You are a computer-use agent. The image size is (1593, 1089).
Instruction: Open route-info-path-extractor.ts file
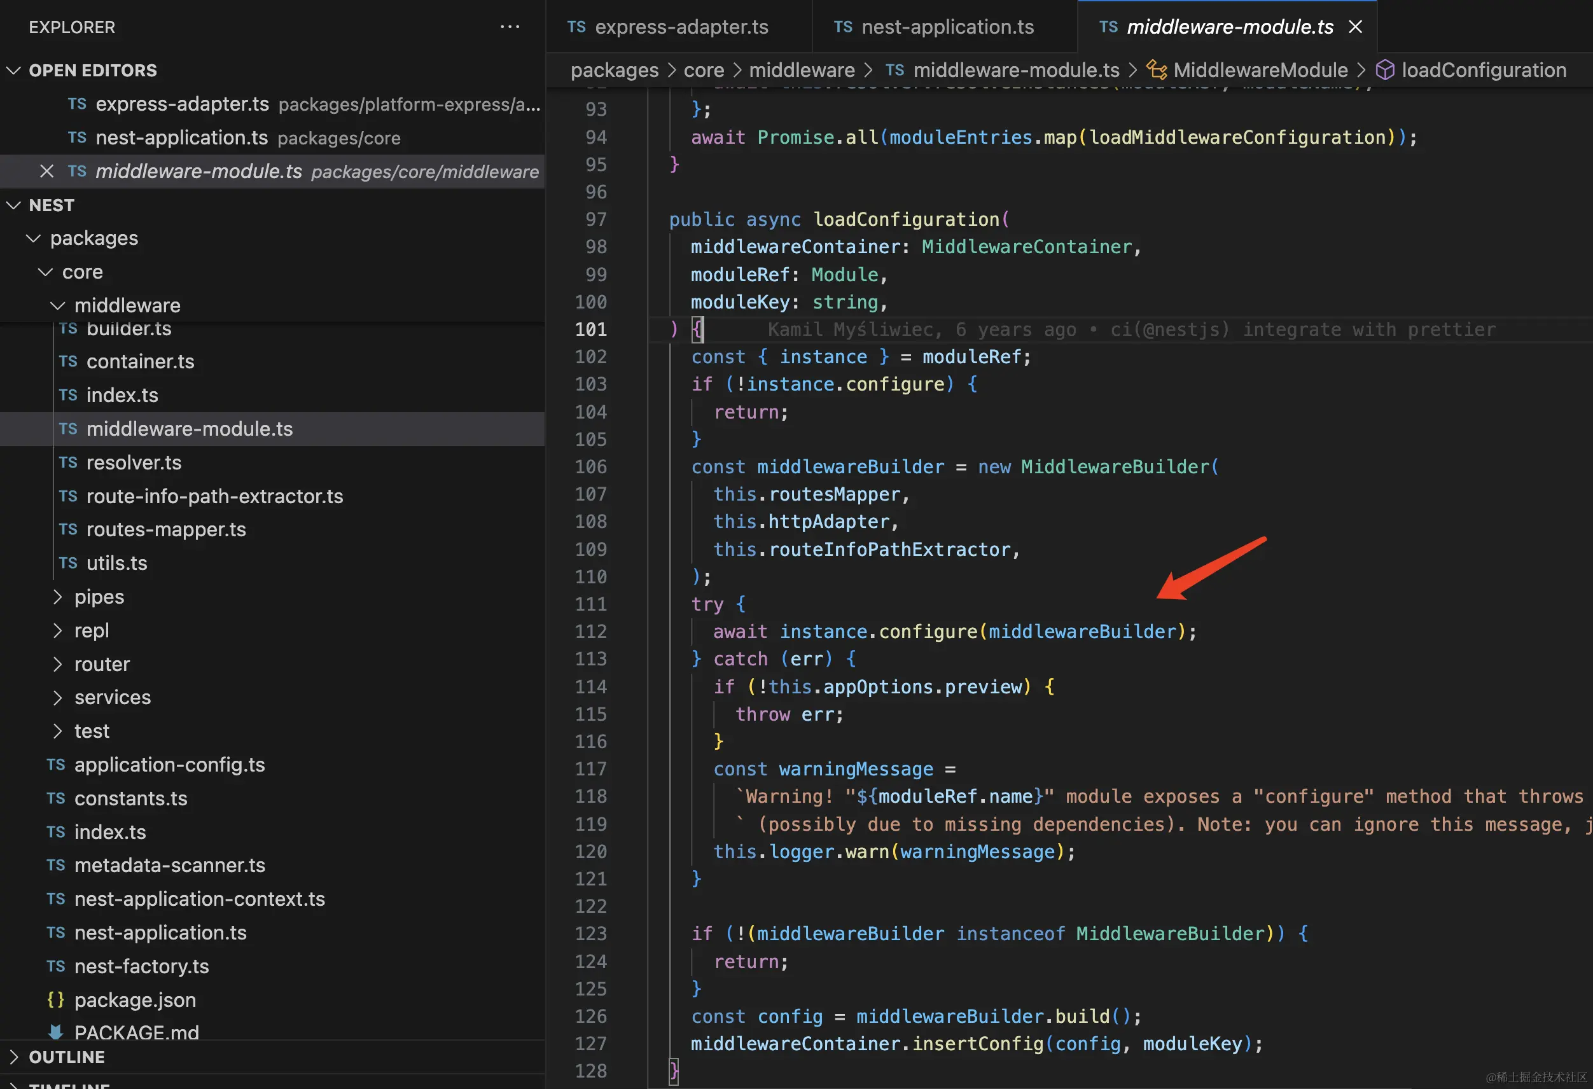pyautogui.click(x=272, y=496)
